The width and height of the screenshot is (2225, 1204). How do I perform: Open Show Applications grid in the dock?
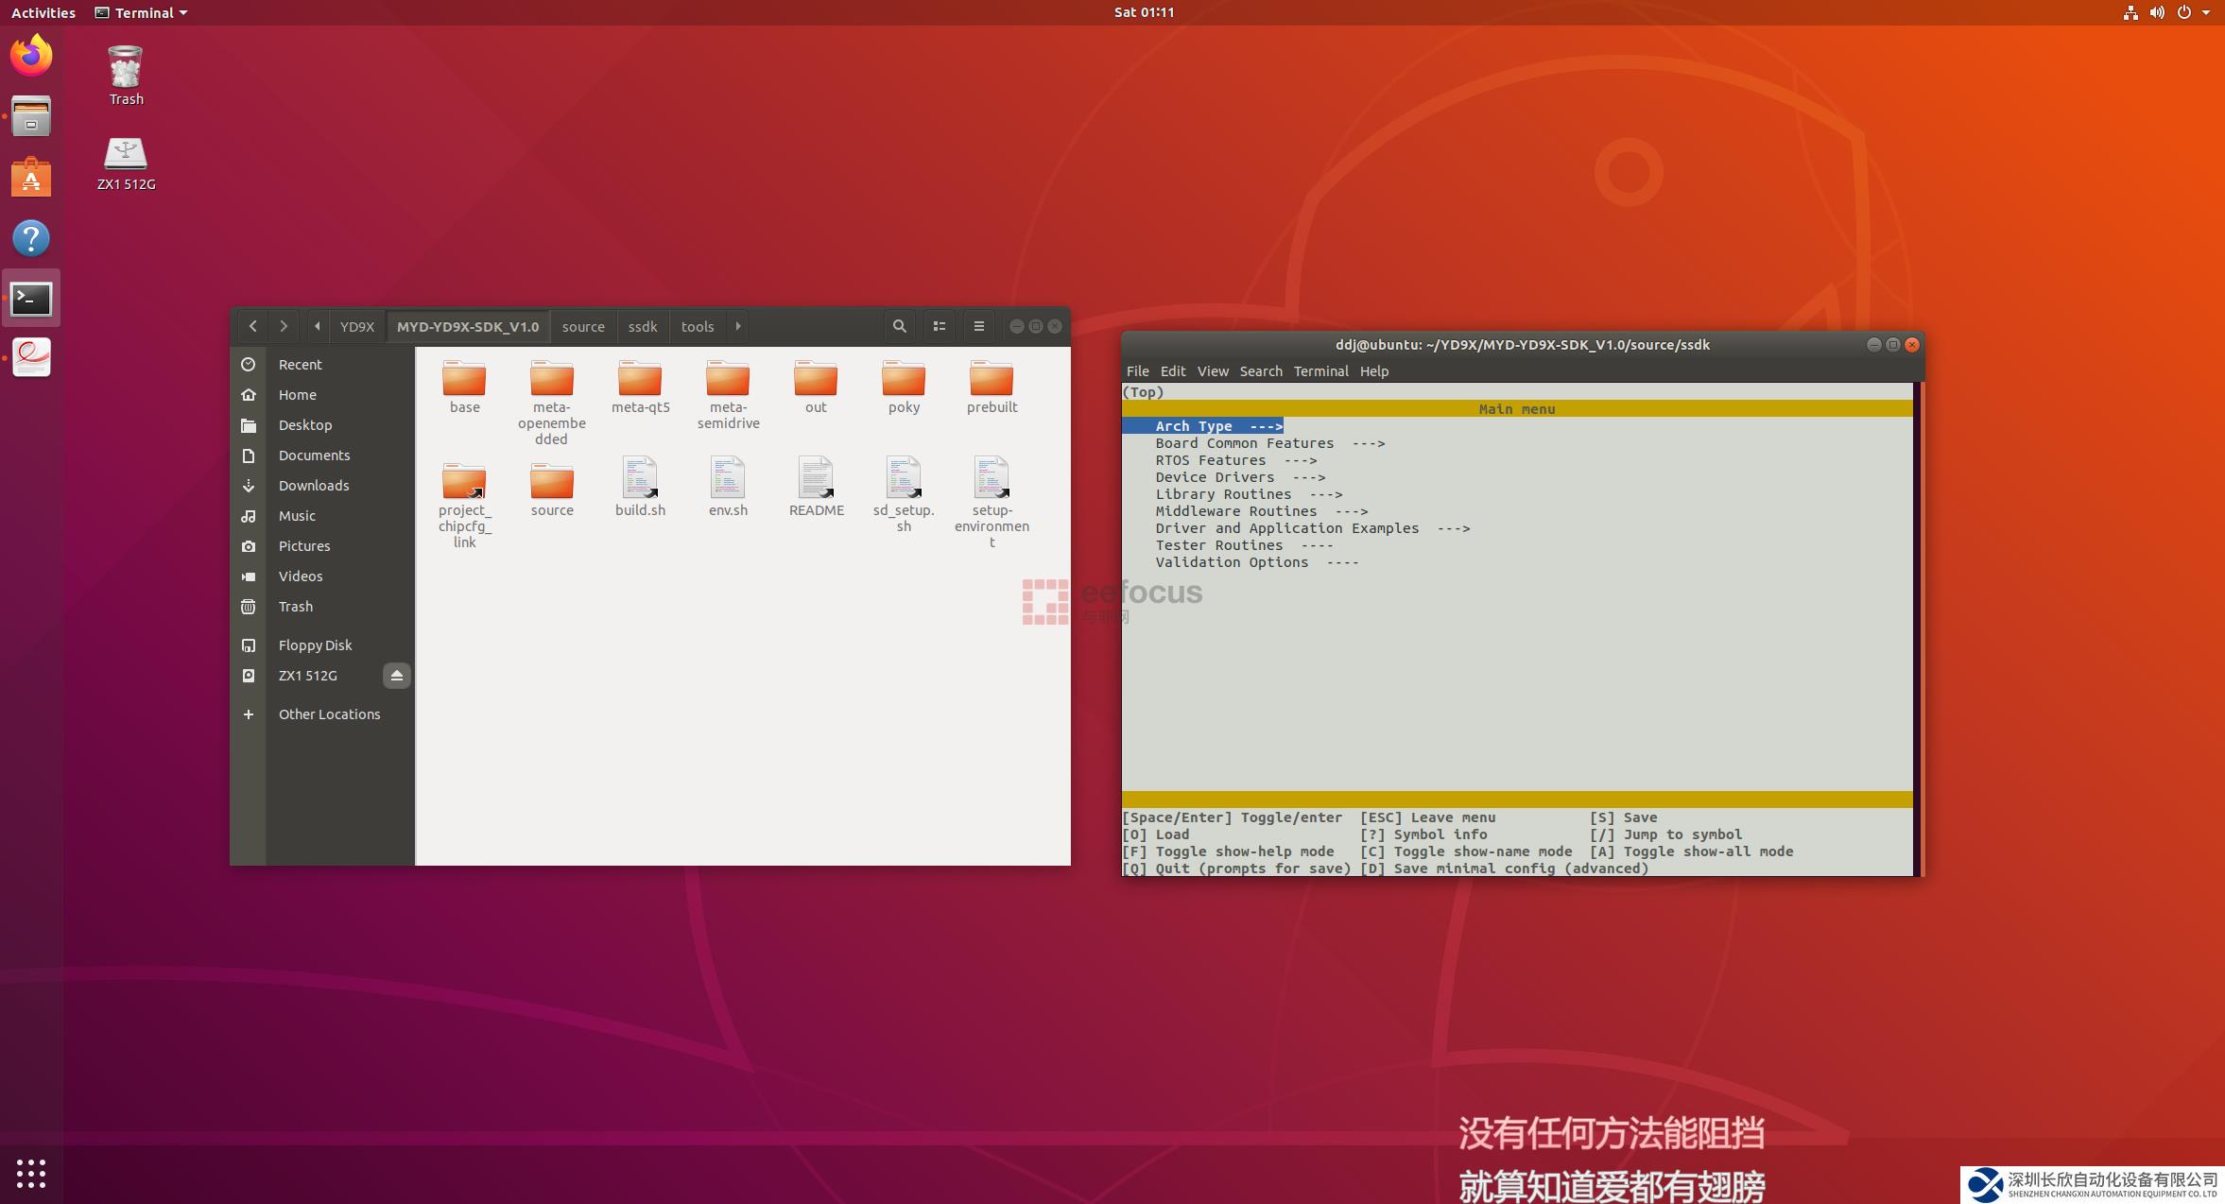(31, 1173)
